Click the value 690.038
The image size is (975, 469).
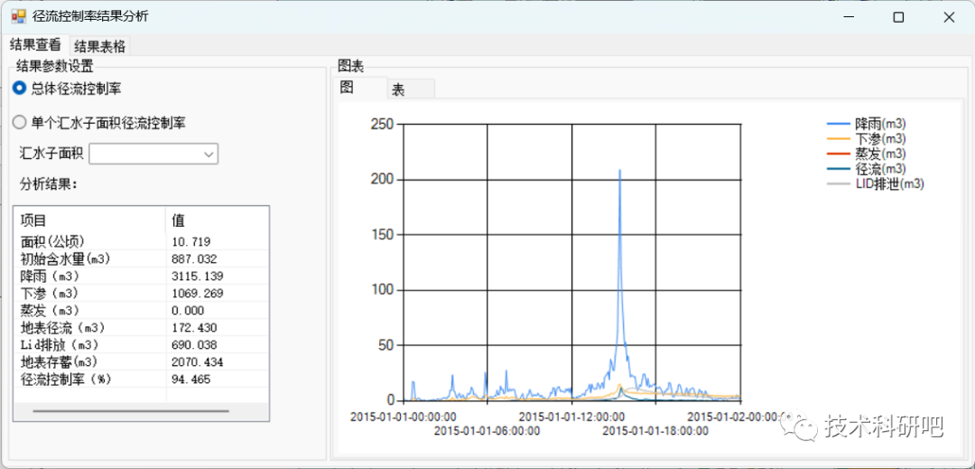(x=194, y=344)
